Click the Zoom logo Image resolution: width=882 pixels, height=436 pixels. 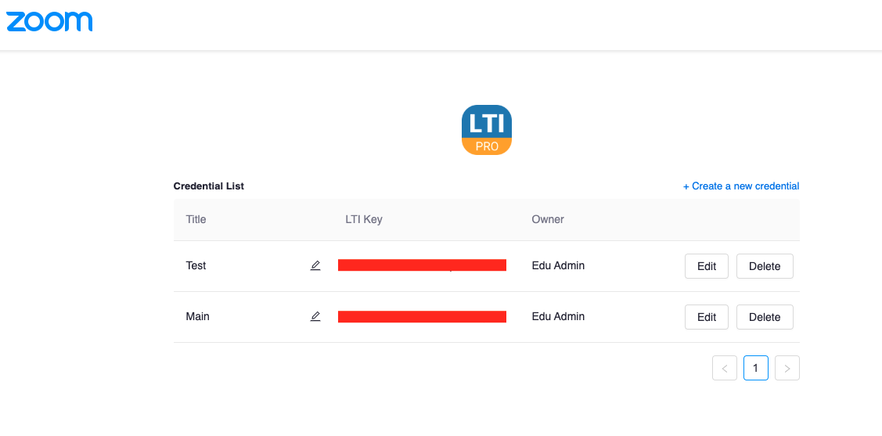49,22
